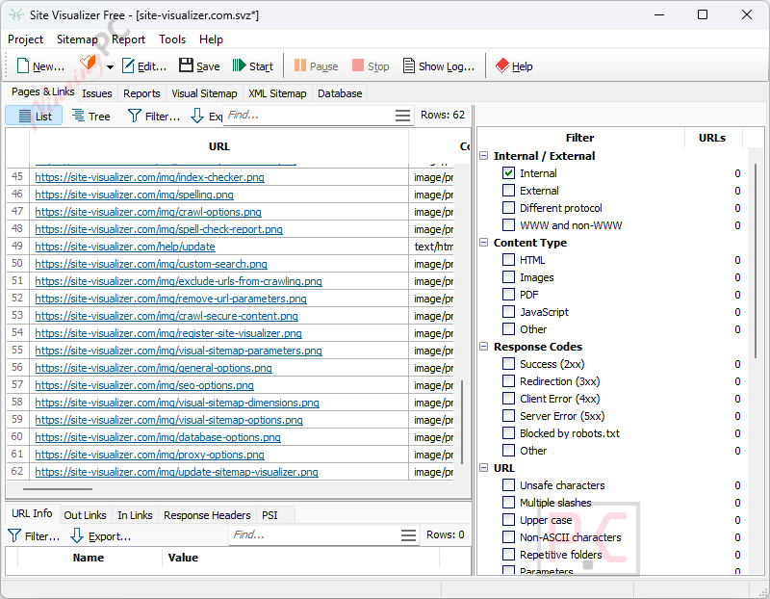Open the hamburger menu in top Find box

pyautogui.click(x=402, y=116)
